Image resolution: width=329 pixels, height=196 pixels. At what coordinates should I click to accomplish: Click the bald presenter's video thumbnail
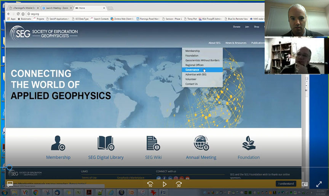point(297,19)
